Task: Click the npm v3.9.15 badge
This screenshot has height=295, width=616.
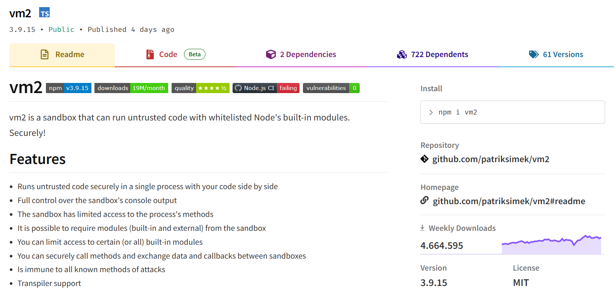Action: (x=68, y=88)
